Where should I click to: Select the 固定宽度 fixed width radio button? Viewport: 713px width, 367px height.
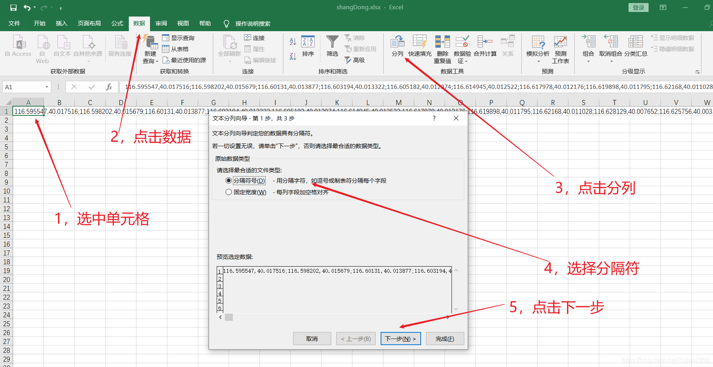click(229, 192)
